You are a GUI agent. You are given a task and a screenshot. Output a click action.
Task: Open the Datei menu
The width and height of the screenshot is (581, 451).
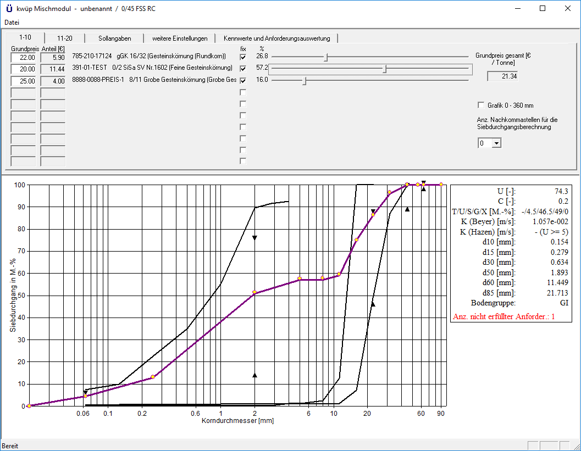pos(12,23)
